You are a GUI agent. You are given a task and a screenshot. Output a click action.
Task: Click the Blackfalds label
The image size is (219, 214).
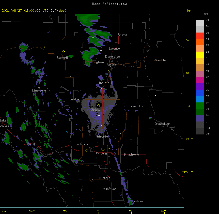click(112, 57)
